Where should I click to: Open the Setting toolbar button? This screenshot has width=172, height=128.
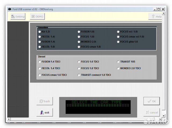18,17
